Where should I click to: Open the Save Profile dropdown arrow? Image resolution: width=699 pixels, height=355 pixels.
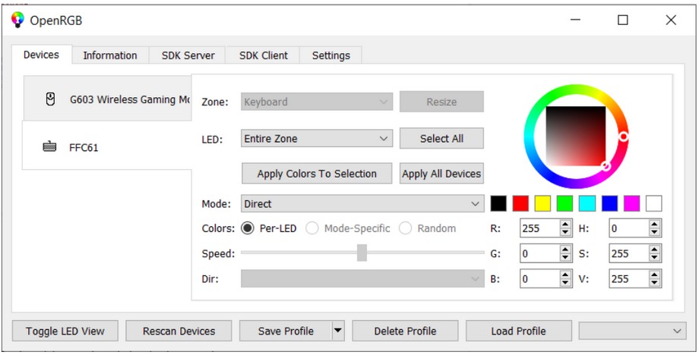click(338, 331)
